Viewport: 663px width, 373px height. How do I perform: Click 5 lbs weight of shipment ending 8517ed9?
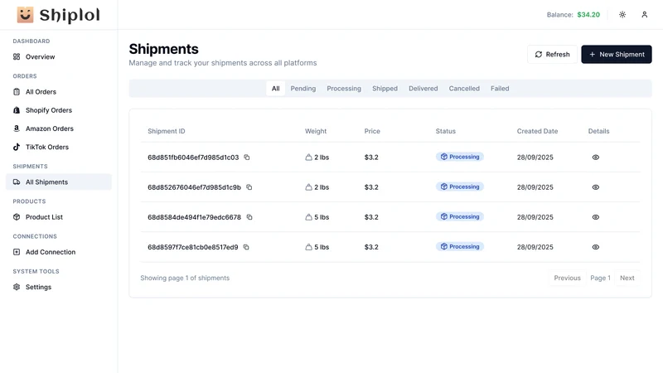coord(317,247)
